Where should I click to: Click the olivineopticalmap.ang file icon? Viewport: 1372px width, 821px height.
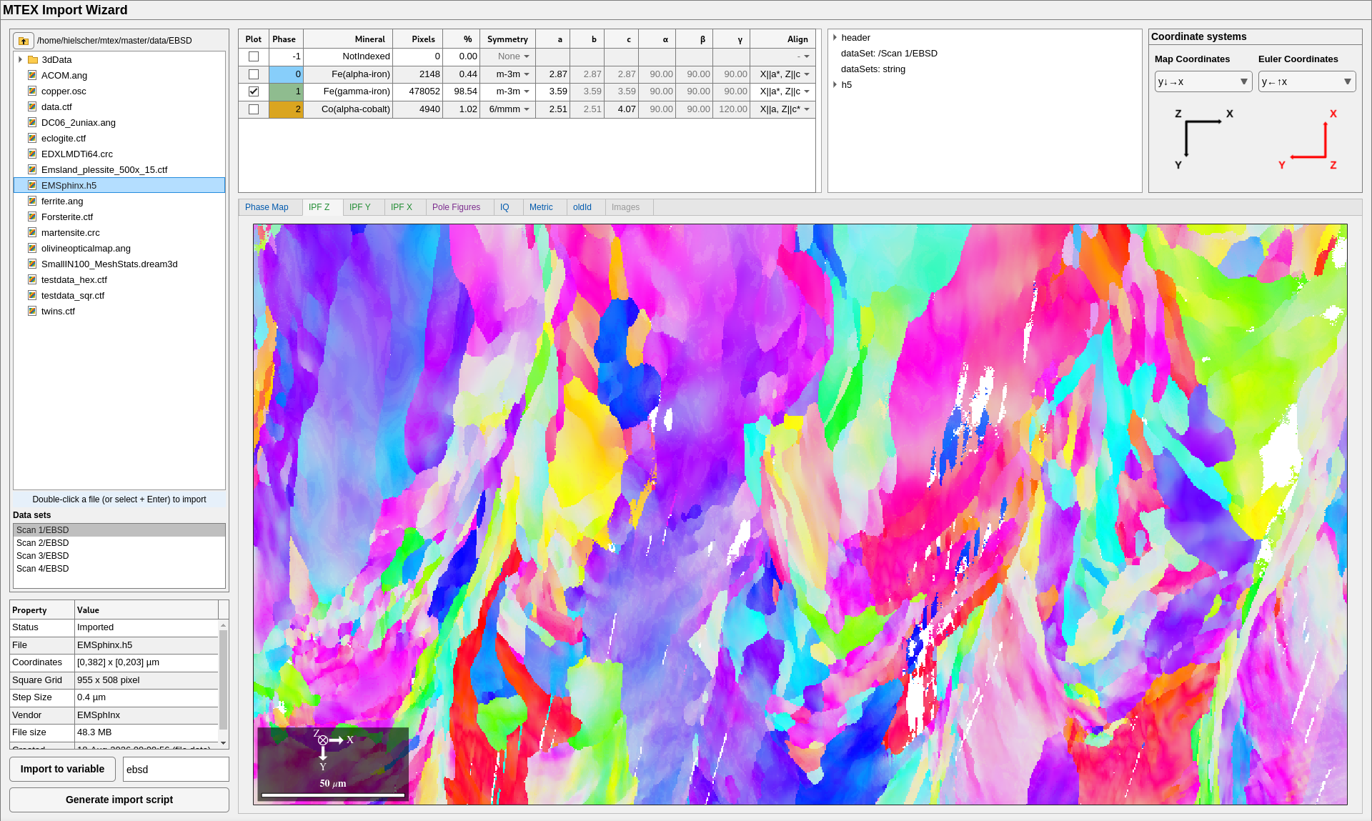(32, 249)
